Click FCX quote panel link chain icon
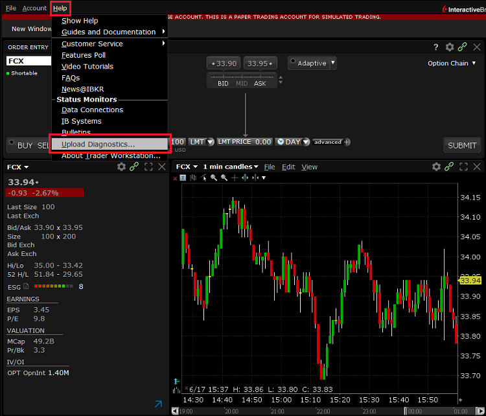This screenshot has height=416, width=486. pos(134,167)
